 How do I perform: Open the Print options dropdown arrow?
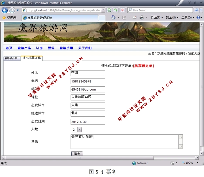(x=147, y=17)
